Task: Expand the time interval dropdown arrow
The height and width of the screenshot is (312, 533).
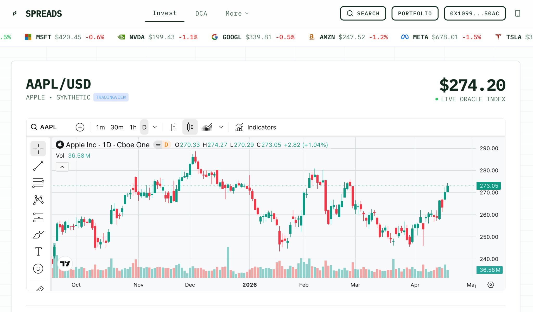Action: (x=155, y=127)
